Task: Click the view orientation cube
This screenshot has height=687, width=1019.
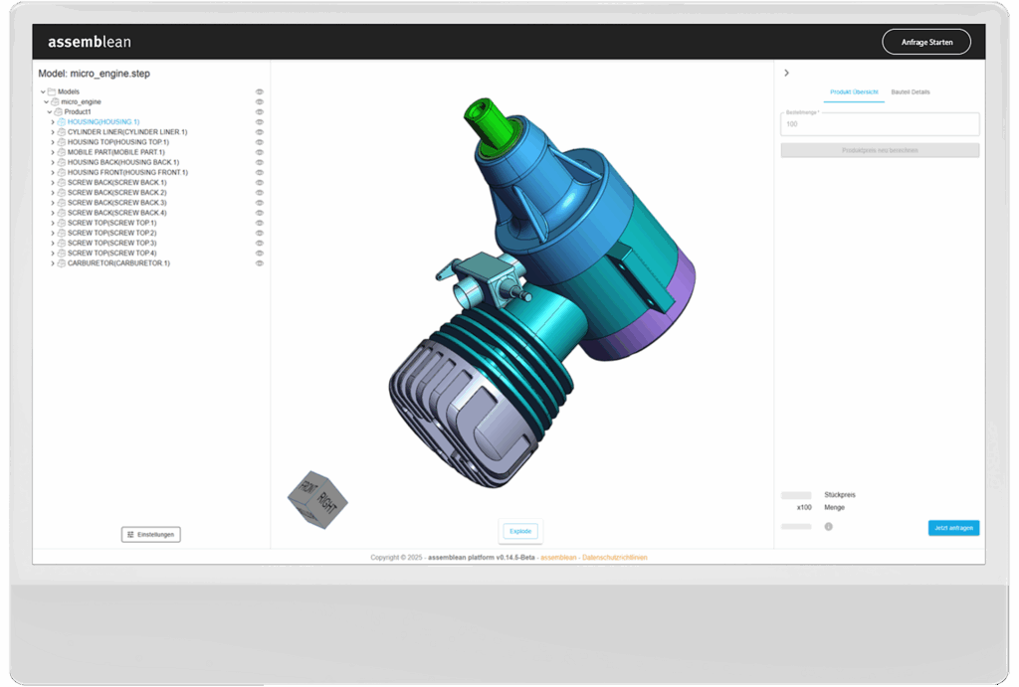Action: pos(316,497)
